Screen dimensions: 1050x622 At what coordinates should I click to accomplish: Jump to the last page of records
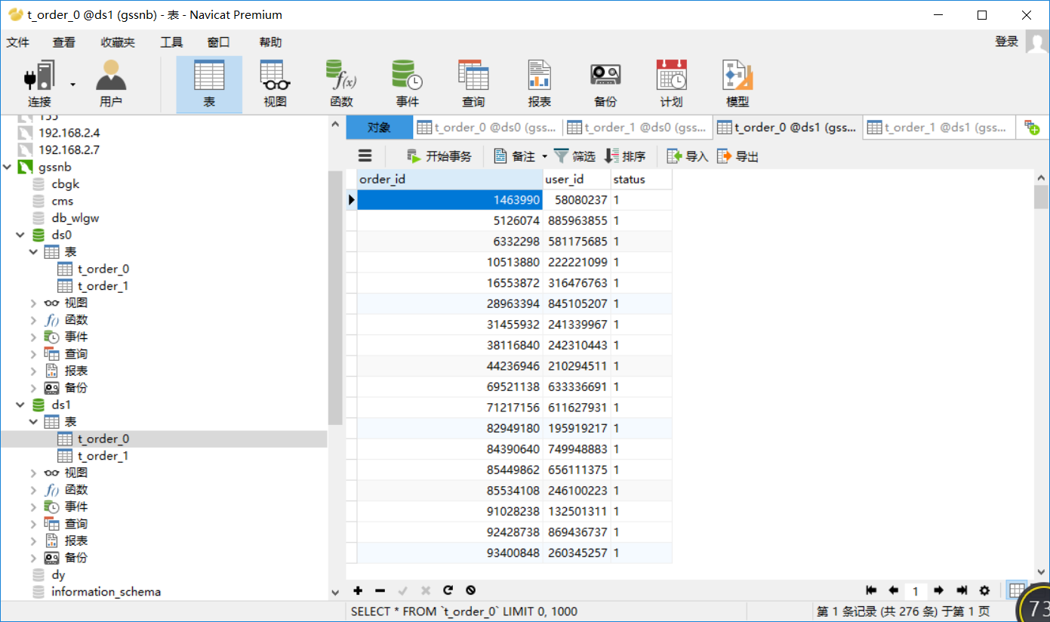coord(962,590)
